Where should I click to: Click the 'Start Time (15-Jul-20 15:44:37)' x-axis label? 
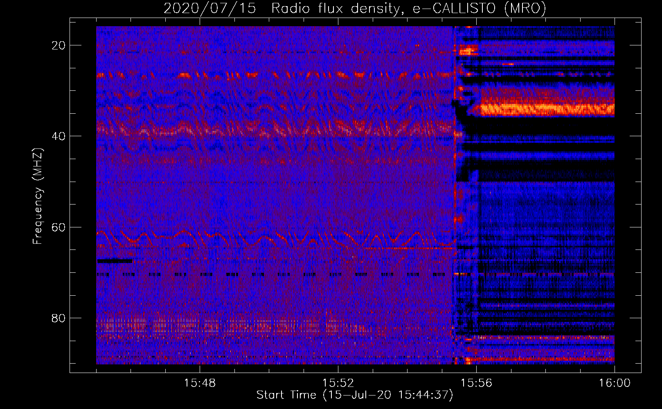[355, 395]
